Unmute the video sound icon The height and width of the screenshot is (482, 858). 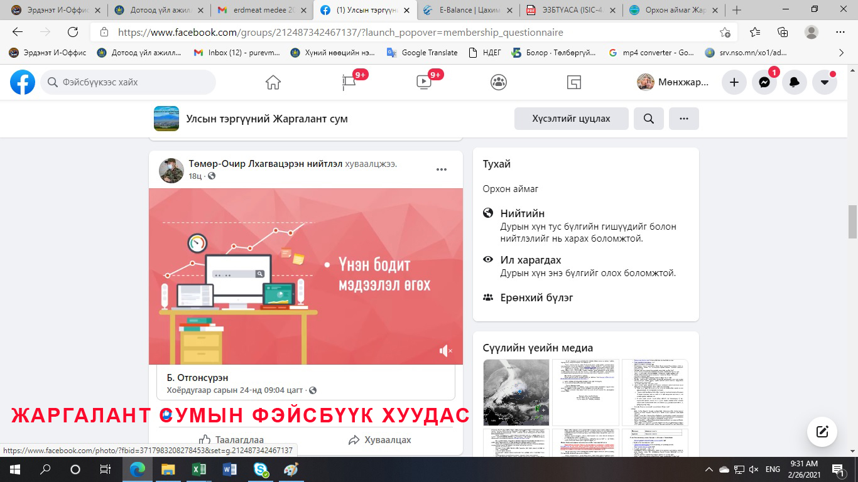click(445, 351)
